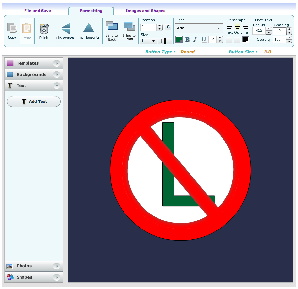This screenshot has height=289, width=298.
Task: Click the Paste clipboard icon
Action: click(27, 28)
